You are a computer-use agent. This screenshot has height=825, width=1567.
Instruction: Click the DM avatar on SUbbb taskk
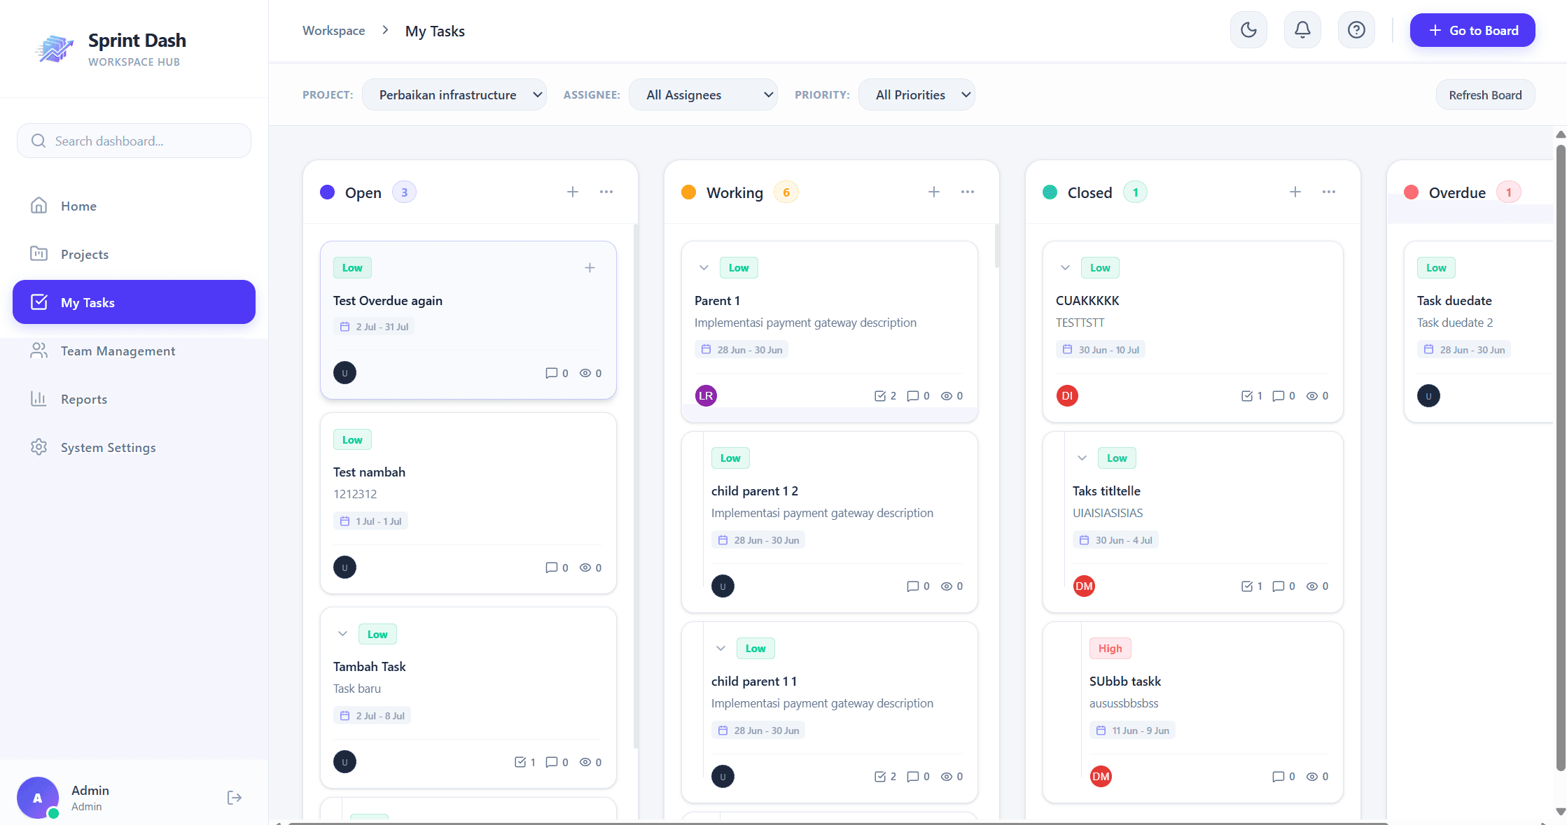point(1101,777)
